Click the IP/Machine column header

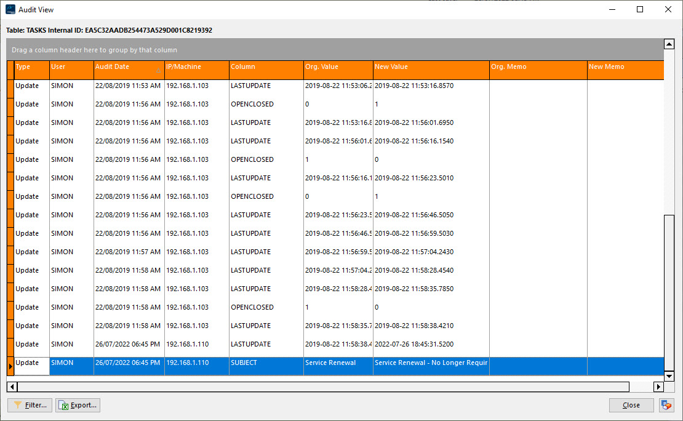point(196,67)
